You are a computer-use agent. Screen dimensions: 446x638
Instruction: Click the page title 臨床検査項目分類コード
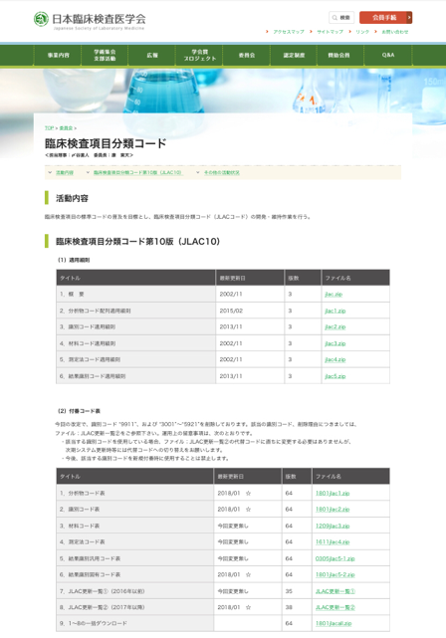(x=106, y=143)
